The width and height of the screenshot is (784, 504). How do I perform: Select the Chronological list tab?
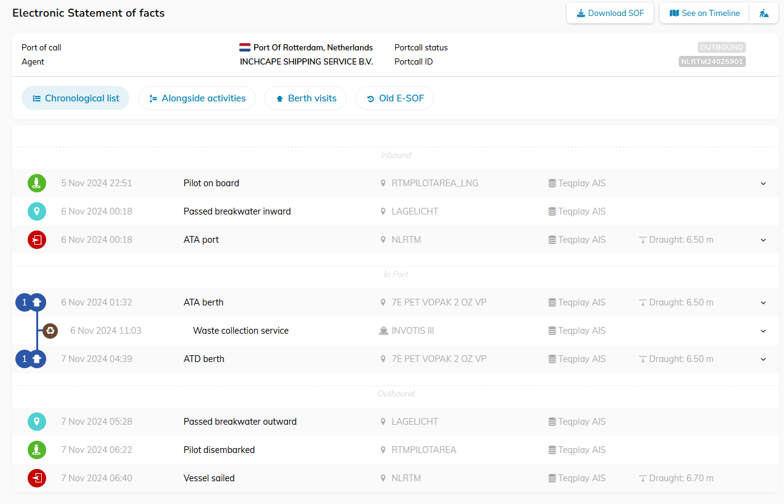[x=75, y=98]
